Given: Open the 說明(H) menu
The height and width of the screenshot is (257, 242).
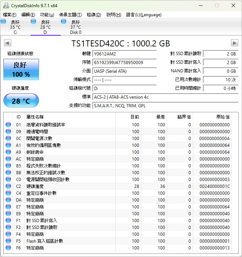Looking at the screenshot, I should pos(114,15).
